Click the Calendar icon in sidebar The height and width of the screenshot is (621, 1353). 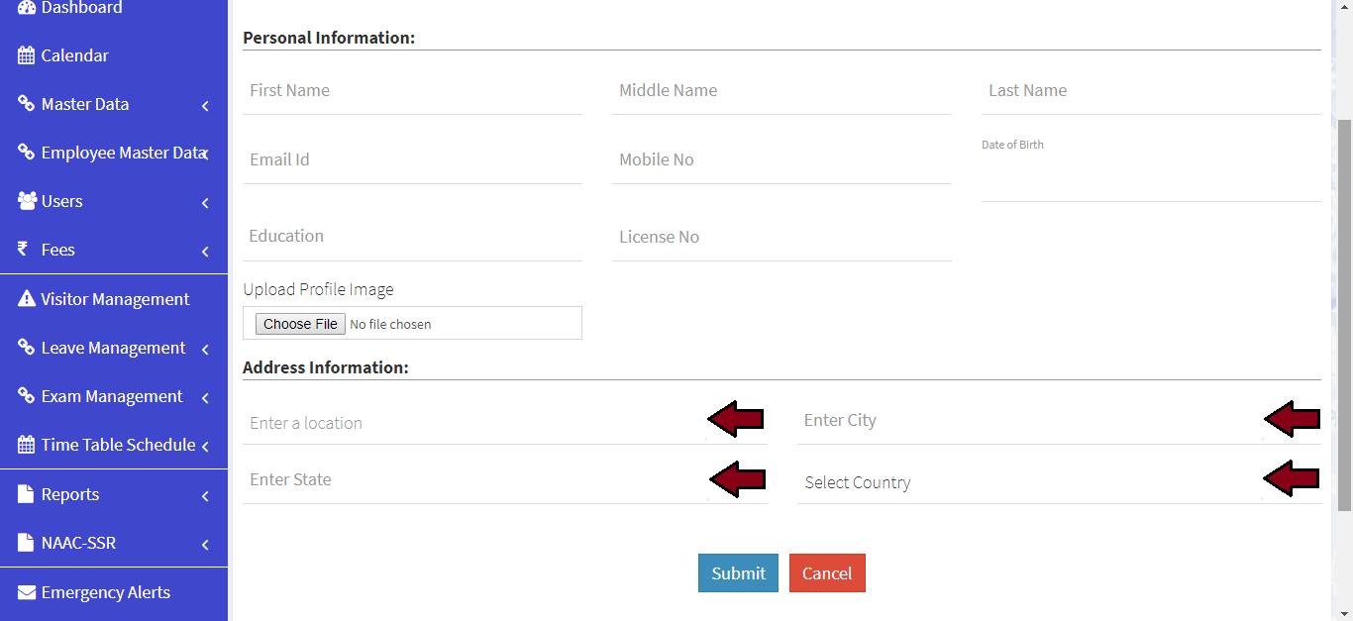coord(27,55)
